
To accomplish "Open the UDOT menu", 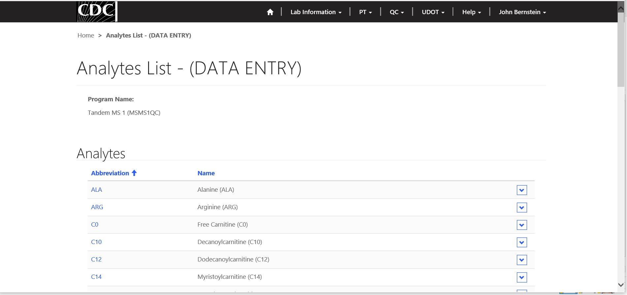I will click(x=433, y=12).
